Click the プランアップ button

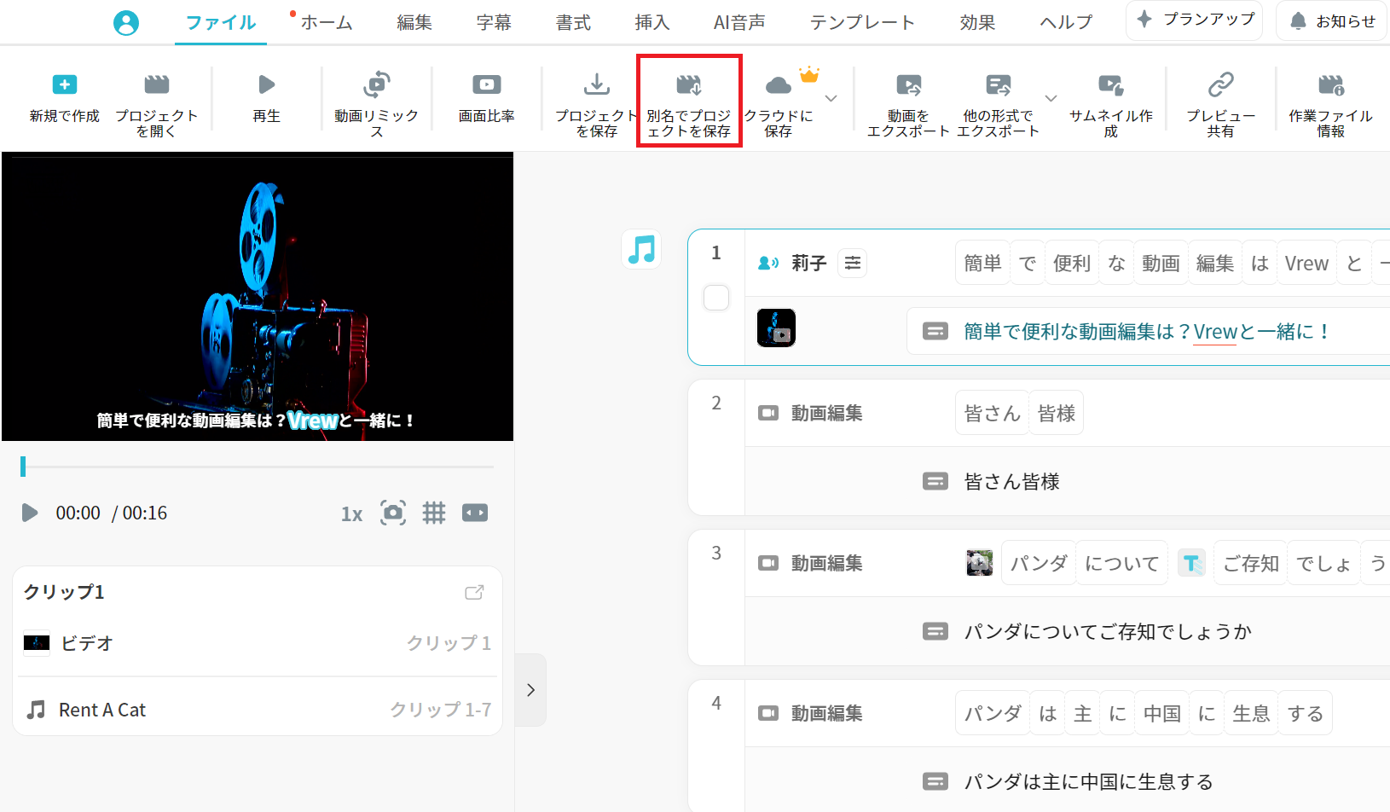tap(1194, 20)
